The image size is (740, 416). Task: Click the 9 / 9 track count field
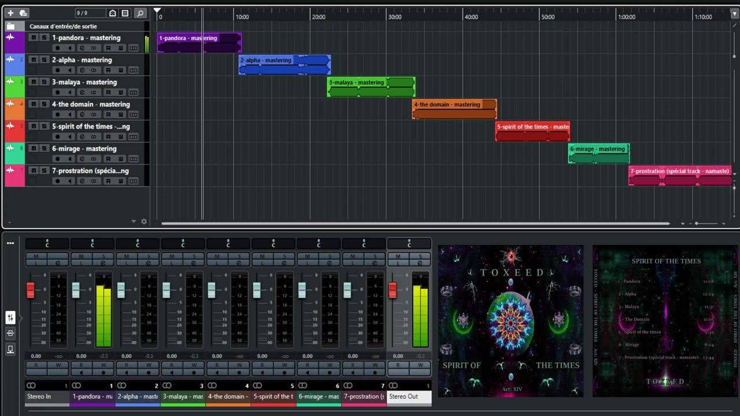[90, 13]
